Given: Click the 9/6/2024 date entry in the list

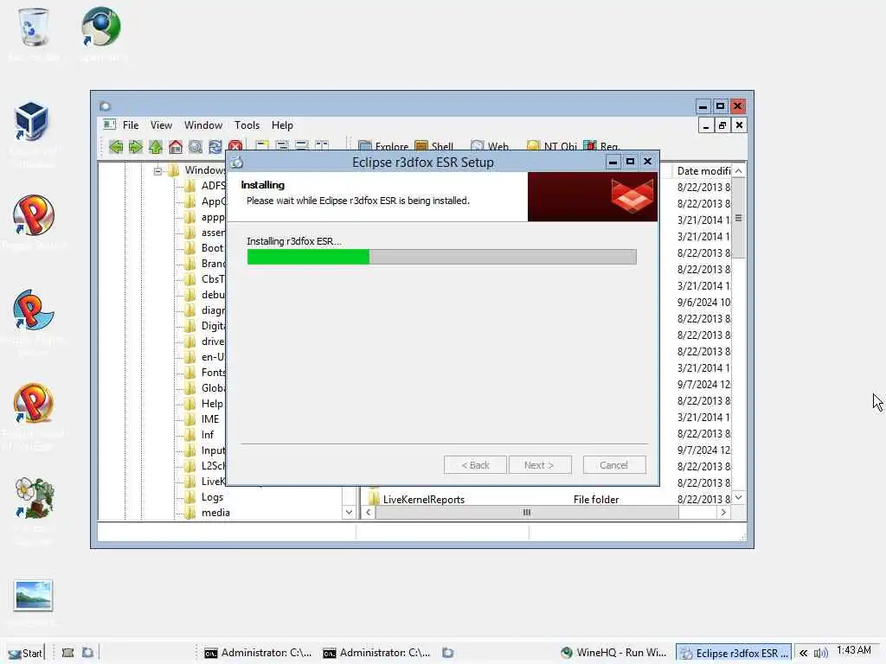Looking at the screenshot, I should (x=703, y=302).
